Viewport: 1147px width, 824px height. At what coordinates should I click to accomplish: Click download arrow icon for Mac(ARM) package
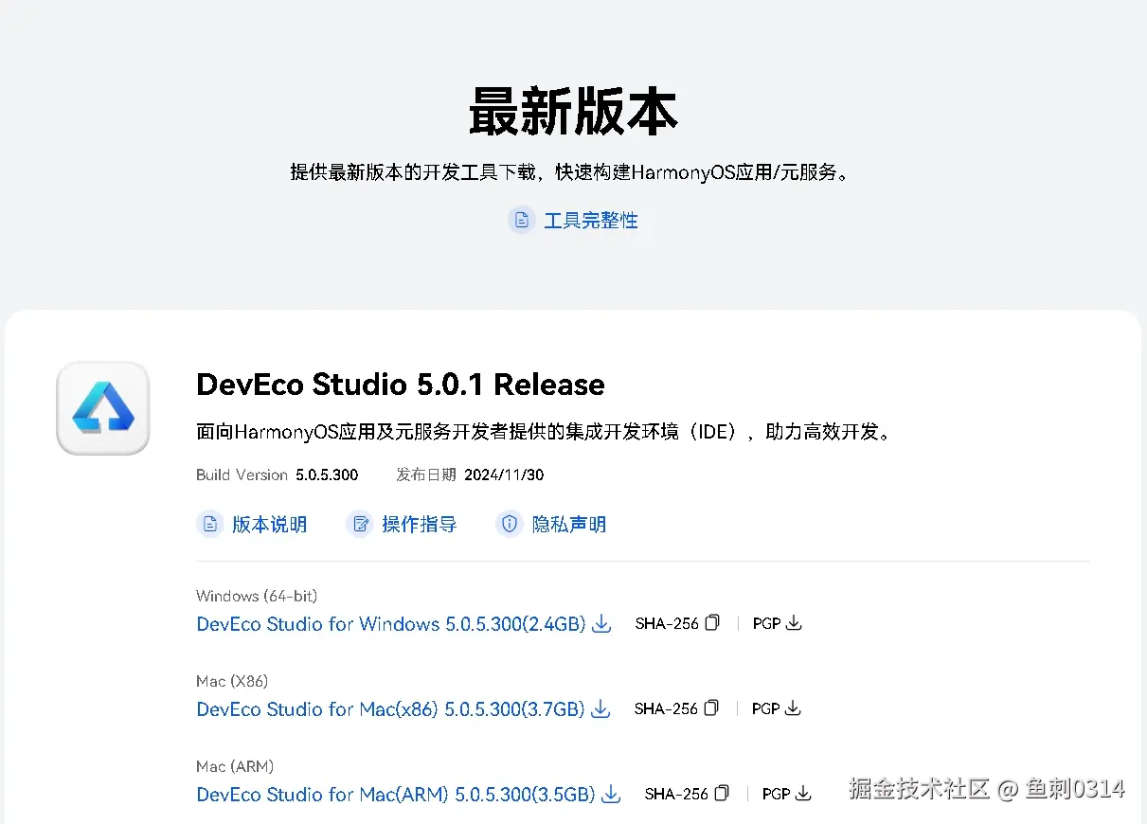(611, 795)
